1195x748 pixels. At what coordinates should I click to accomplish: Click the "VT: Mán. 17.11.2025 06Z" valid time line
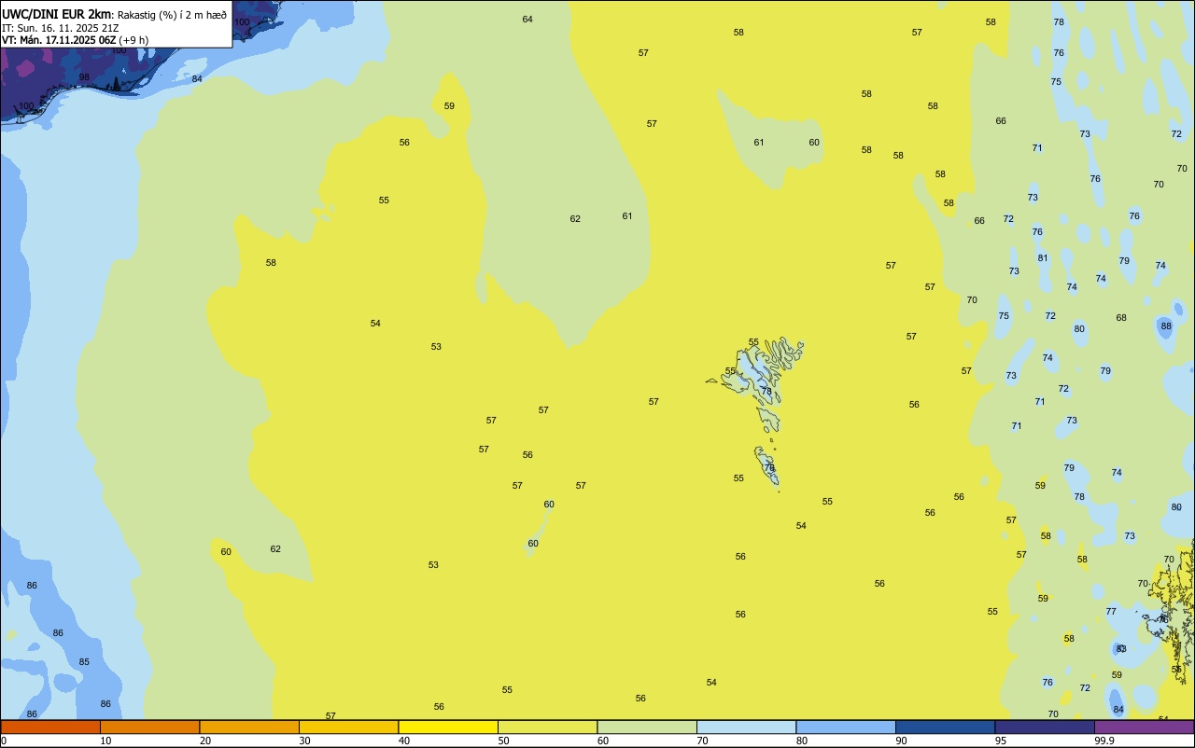tap(59, 40)
